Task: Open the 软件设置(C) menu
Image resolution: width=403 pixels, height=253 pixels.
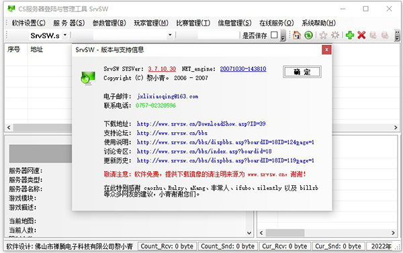Action: 28,23
